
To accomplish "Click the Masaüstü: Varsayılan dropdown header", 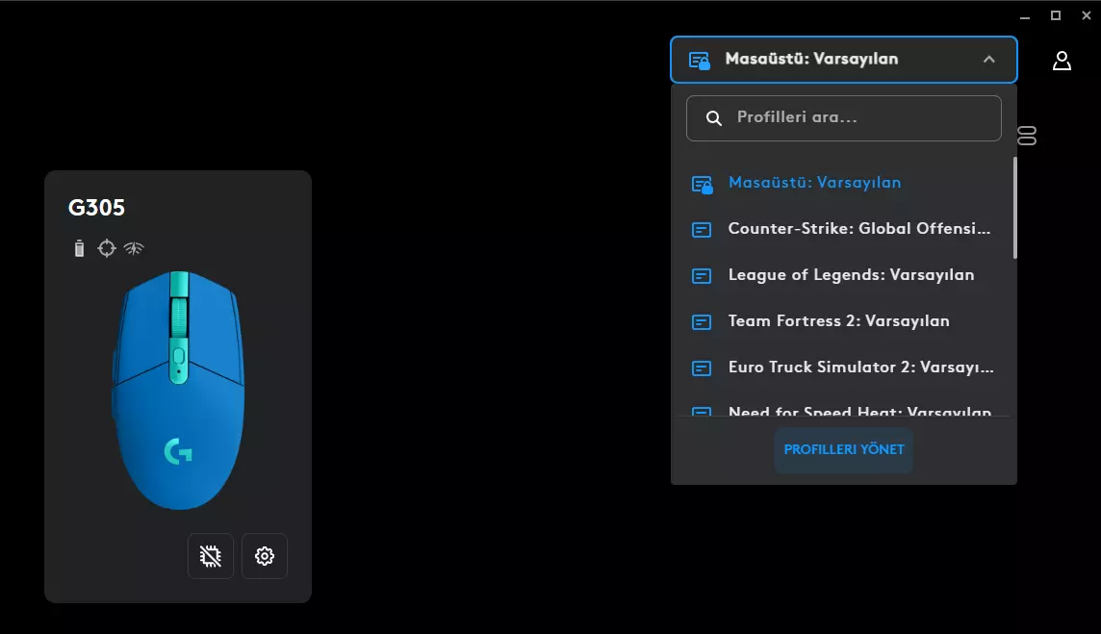I will click(844, 60).
